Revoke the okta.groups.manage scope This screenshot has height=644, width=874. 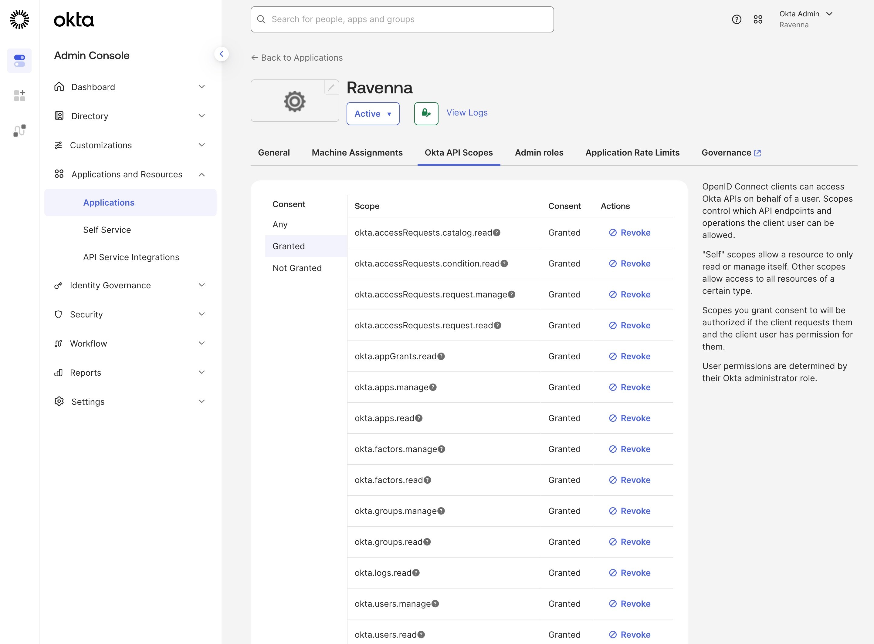point(630,511)
